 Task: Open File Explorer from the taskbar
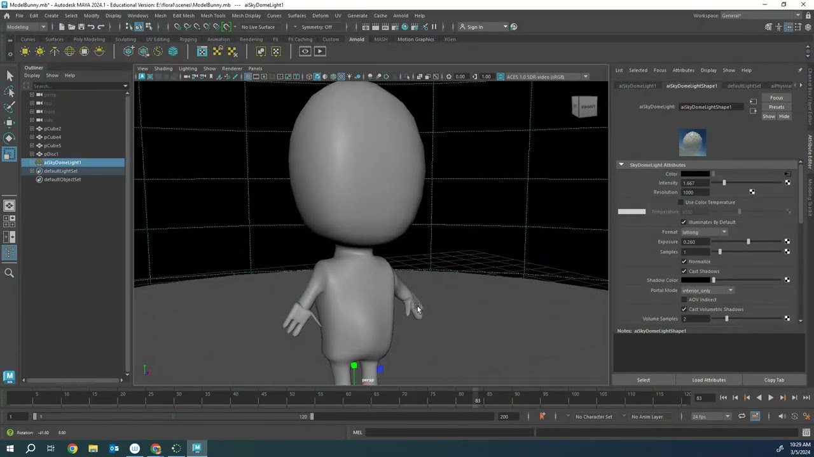93,449
